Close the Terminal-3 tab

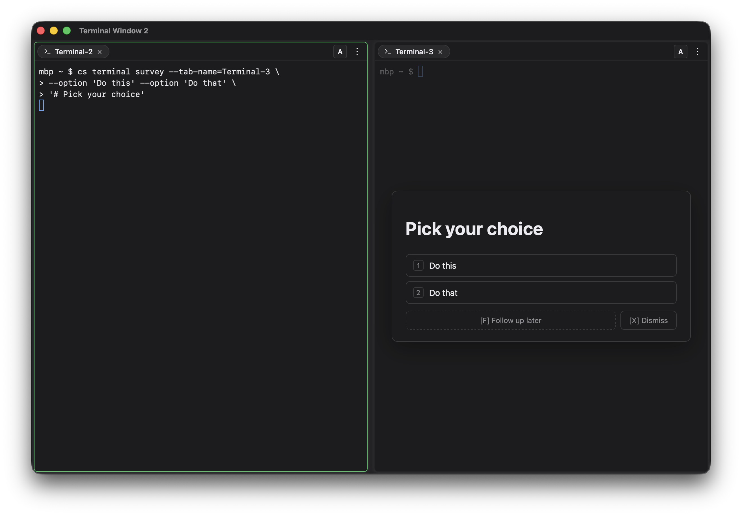click(440, 52)
